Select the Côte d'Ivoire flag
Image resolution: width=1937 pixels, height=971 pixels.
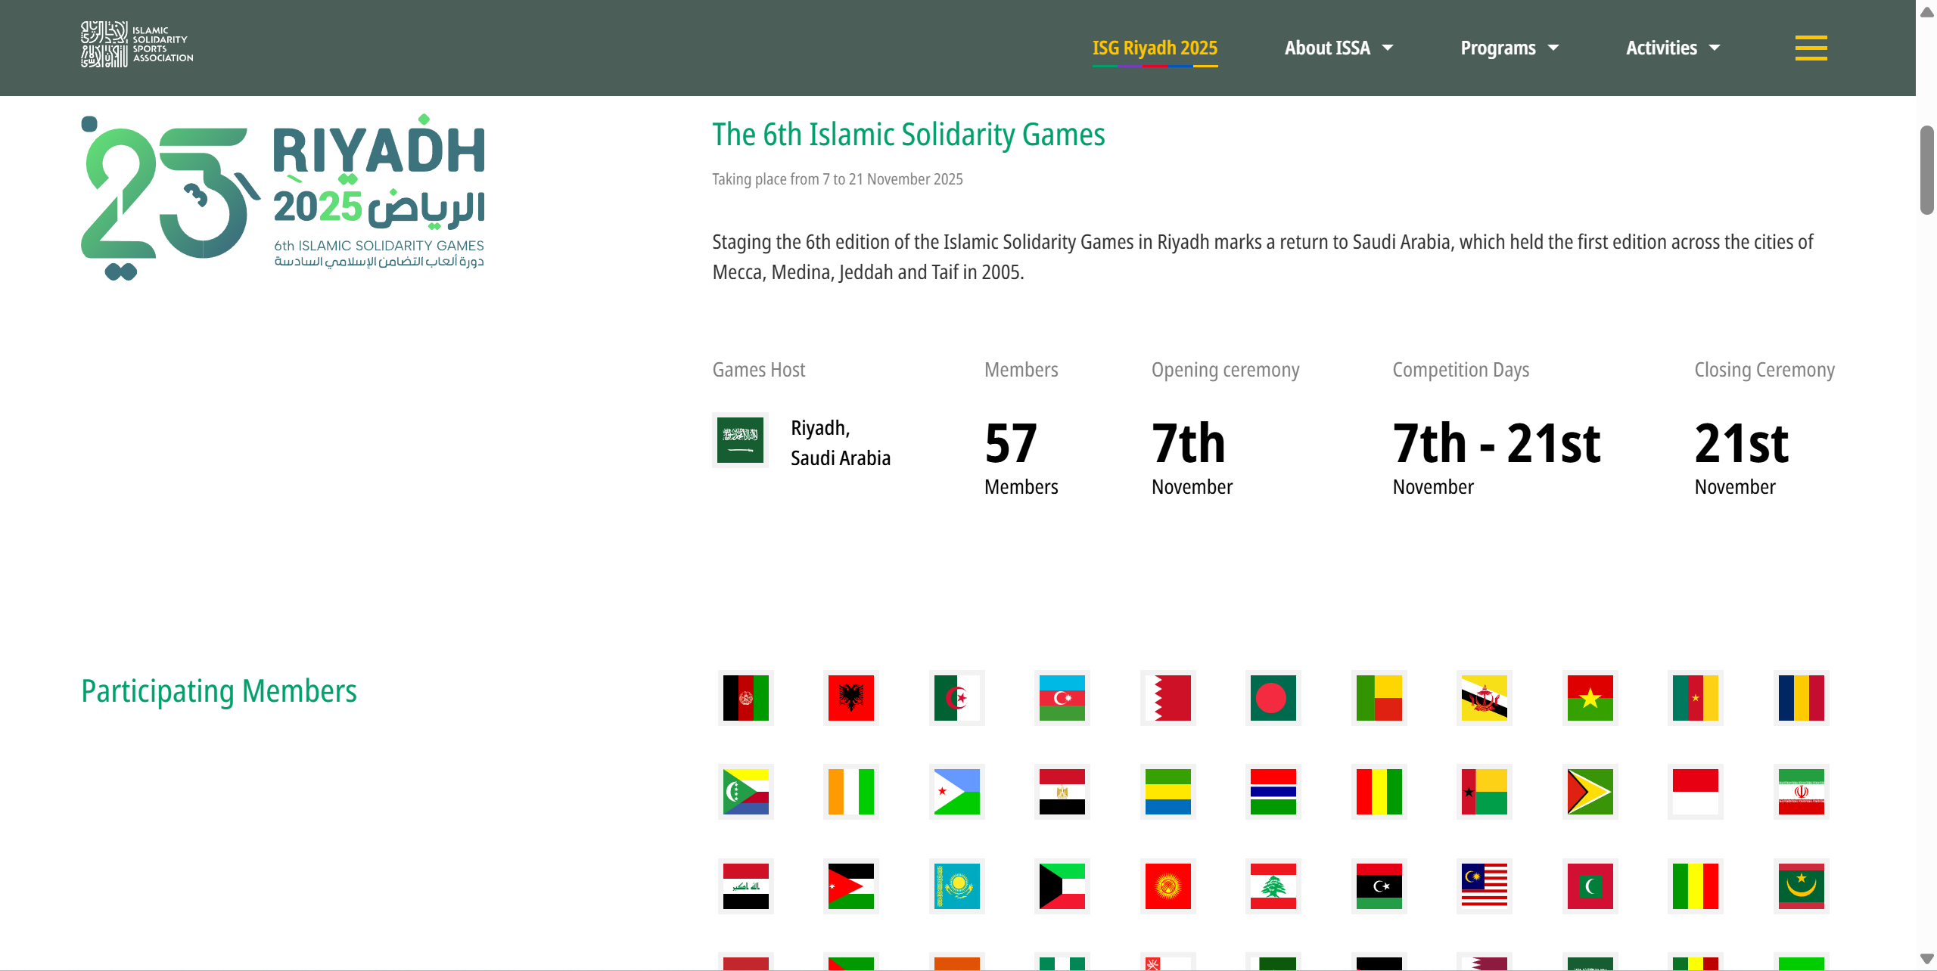(x=850, y=791)
